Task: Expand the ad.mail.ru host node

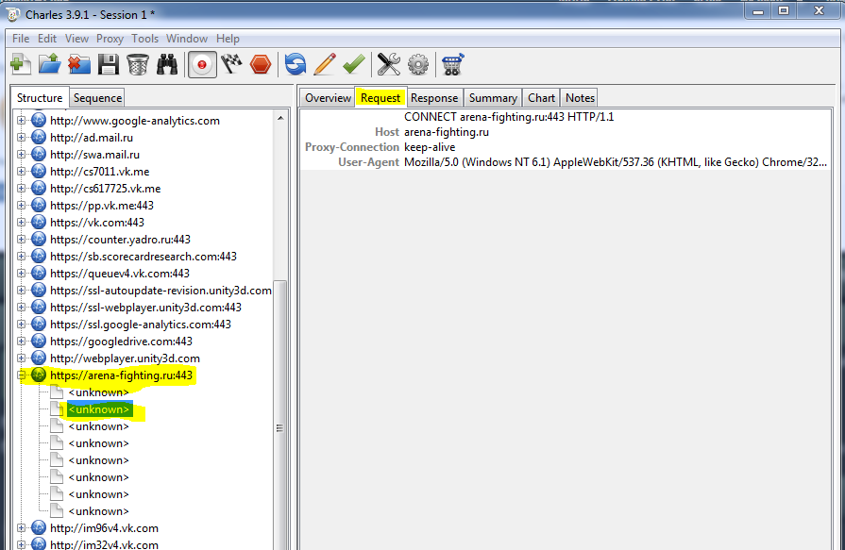Action: click(x=21, y=138)
